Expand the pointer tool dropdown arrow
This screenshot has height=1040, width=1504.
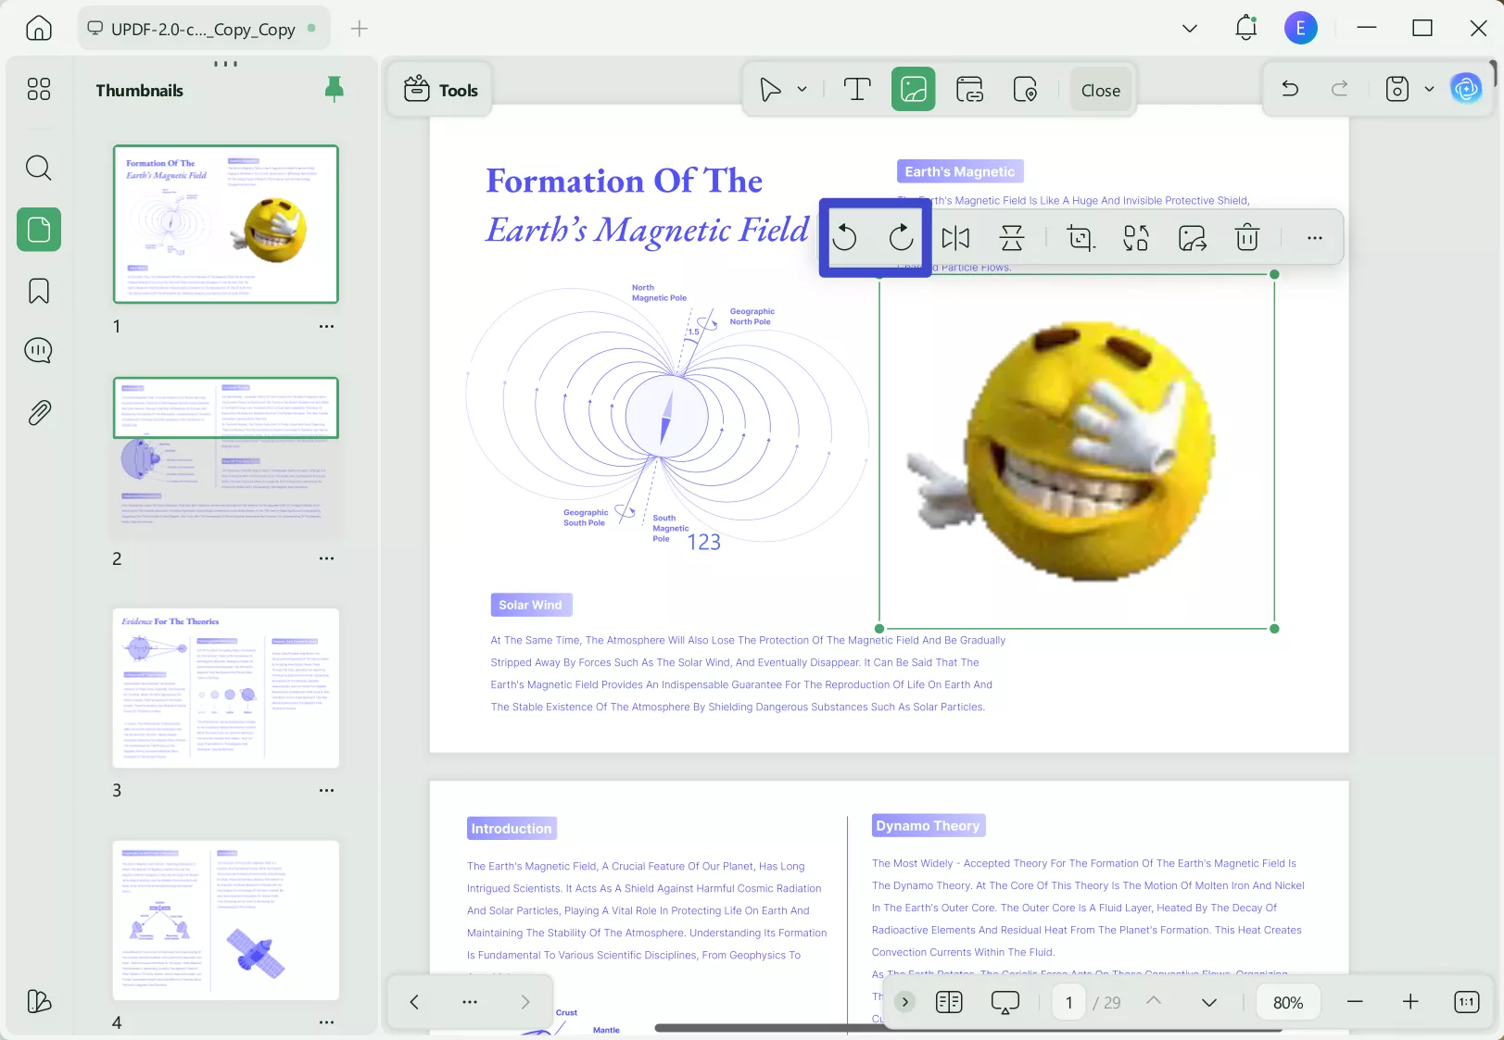click(x=803, y=90)
